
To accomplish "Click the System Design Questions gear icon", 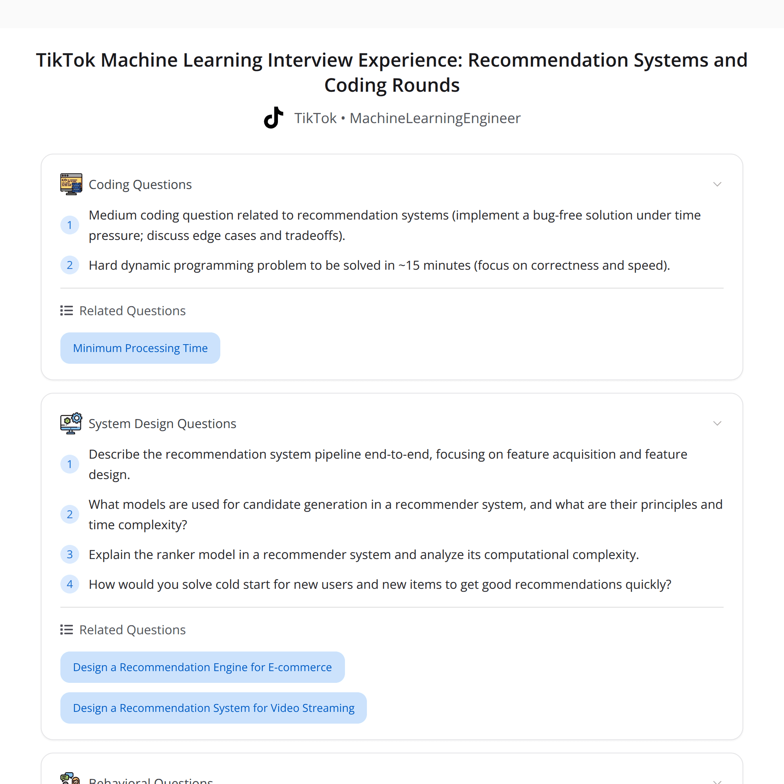I will click(x=71, y=423).
